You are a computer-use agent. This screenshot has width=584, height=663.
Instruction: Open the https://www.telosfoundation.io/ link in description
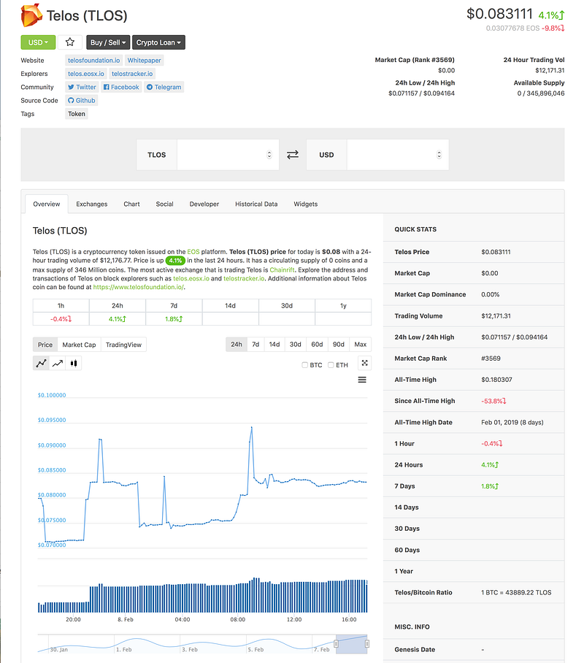click(138, 287)
